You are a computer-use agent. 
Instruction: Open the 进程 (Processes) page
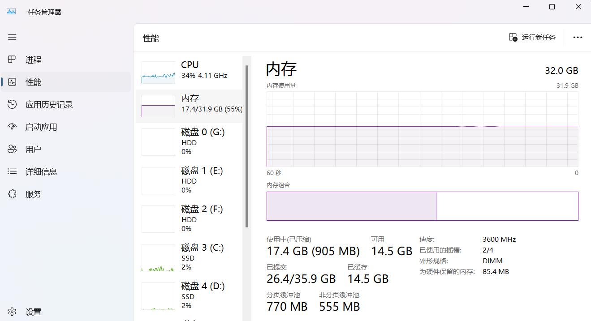point(34,60)
